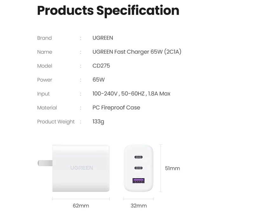Viewport: 254px width, 216px height.
Task: Click the UGREEN brand value text
Action: click(103, 38)
